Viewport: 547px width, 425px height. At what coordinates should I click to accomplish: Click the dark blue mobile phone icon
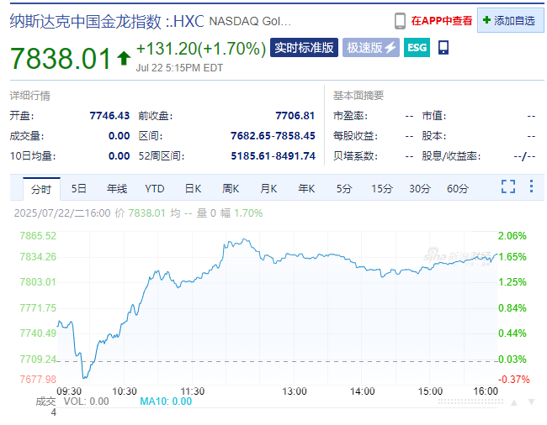point(443,48)
